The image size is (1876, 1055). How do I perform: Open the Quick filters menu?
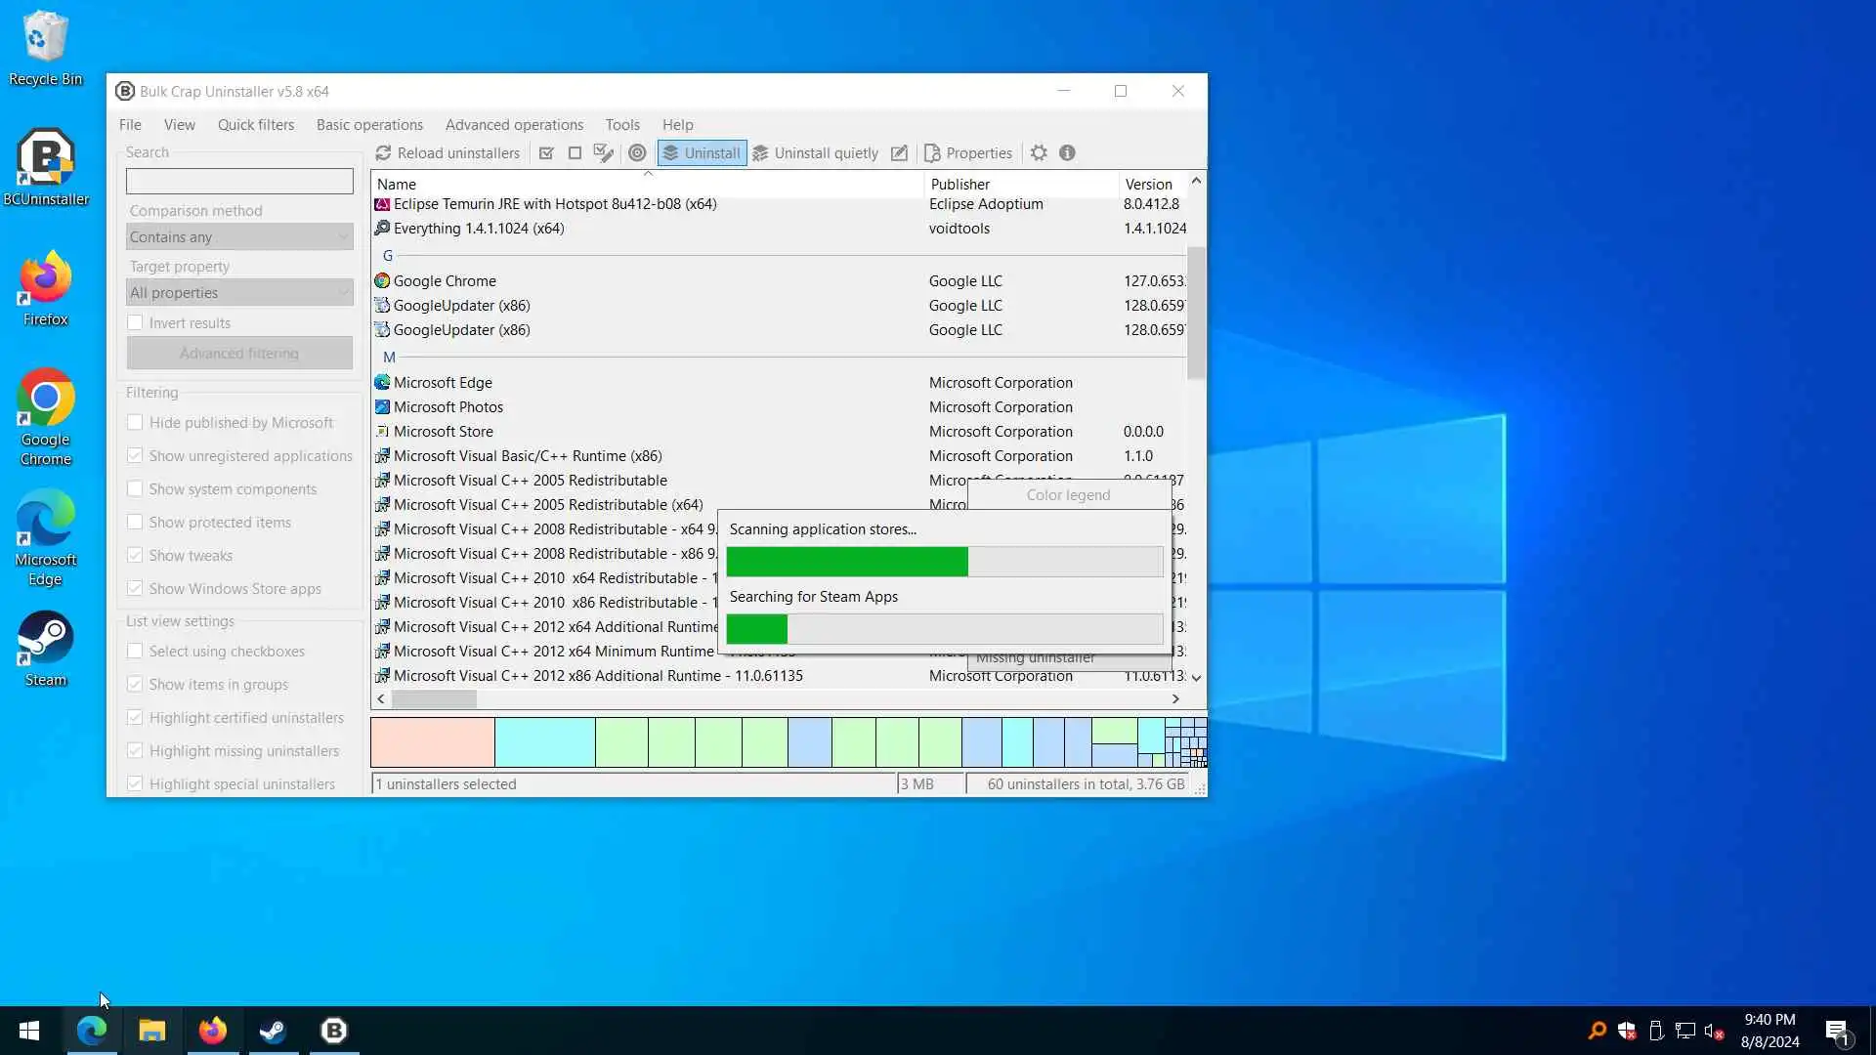(256, 125)
